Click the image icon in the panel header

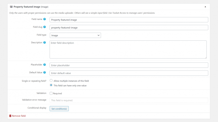click(x=11, y=7)
